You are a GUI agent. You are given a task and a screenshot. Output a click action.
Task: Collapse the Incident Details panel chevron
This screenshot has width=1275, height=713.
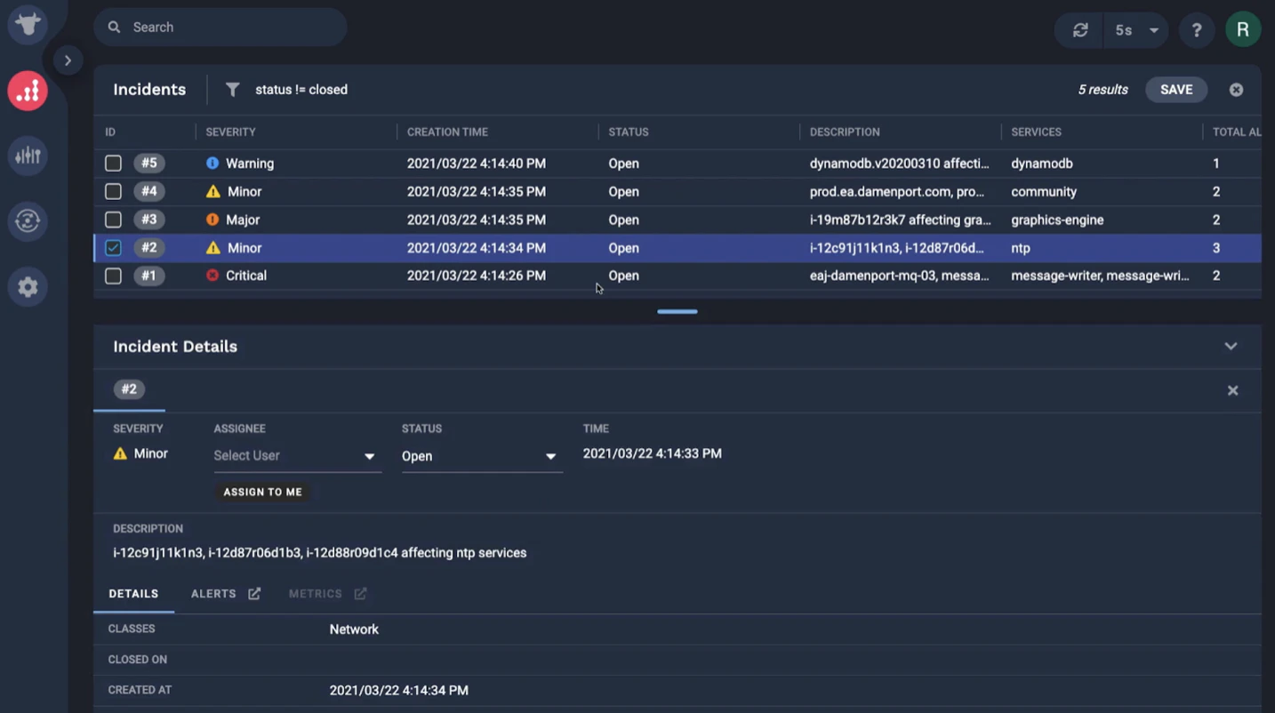point(1231,346)
